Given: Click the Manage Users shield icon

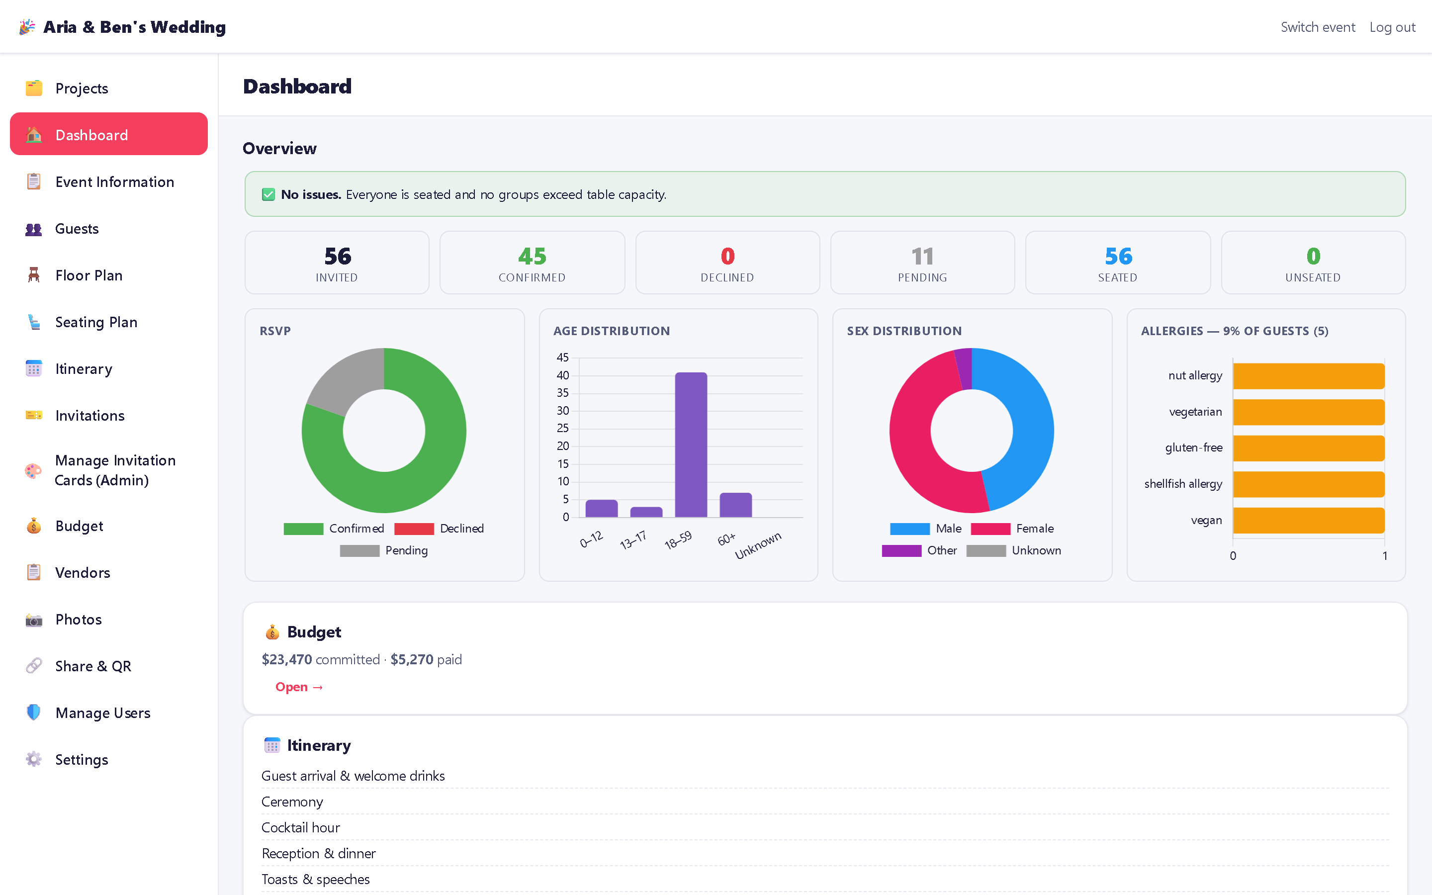Looking at the screenshot, I should [x=34, y=713].
